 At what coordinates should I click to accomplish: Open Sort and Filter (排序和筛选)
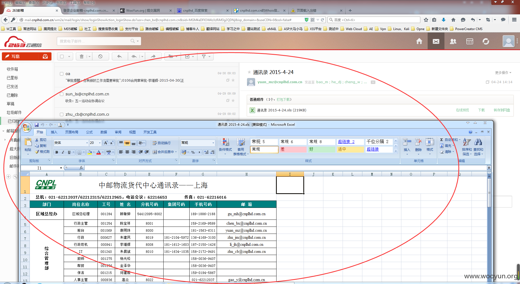[467, 147]
